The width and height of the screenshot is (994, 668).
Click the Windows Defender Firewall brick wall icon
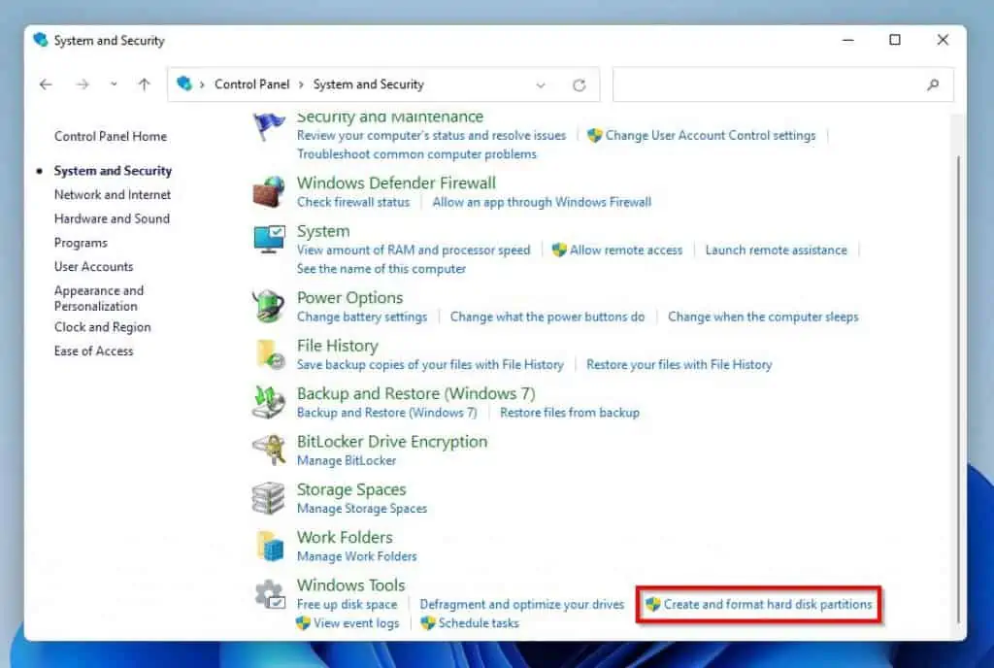[269, 191]
